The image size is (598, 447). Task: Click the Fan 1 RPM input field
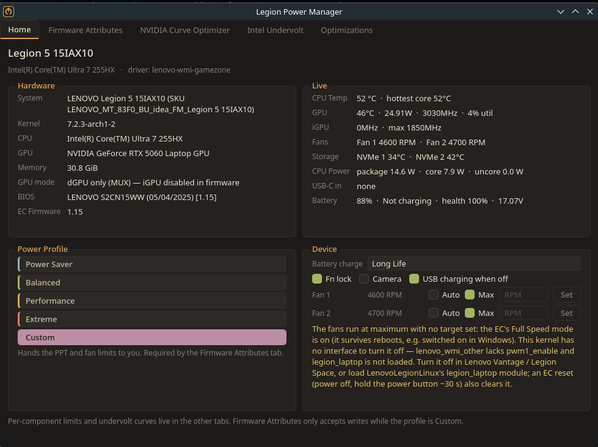(x=523, y=295)
